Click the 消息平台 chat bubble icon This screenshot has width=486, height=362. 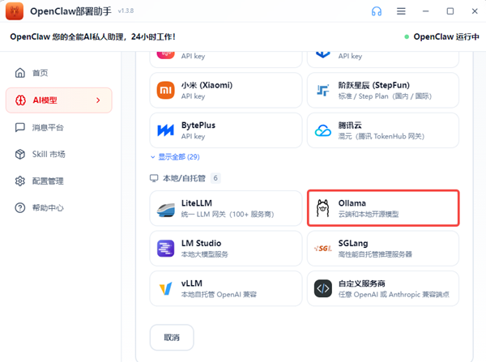pos(20,127)
